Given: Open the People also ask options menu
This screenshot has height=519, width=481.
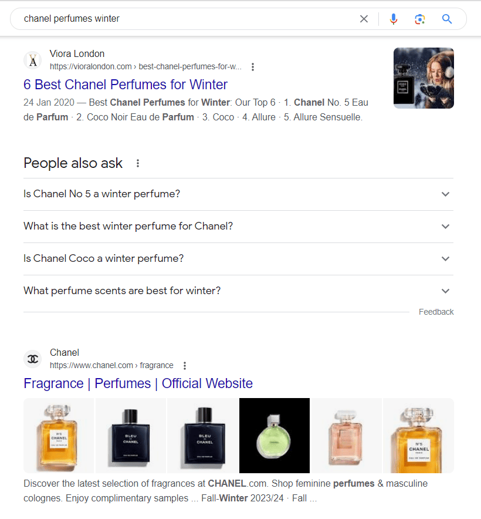Looking at the screenshot, I should click(x=137, y=163).
